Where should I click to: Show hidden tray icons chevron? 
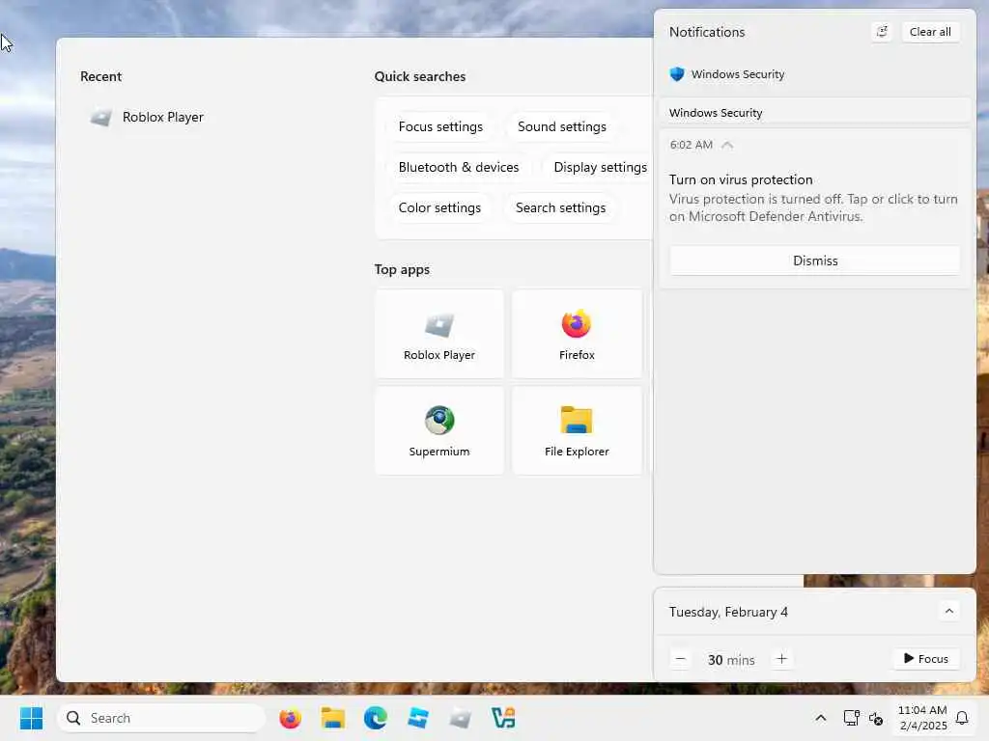pyautogui.click(x=821, y=718)
